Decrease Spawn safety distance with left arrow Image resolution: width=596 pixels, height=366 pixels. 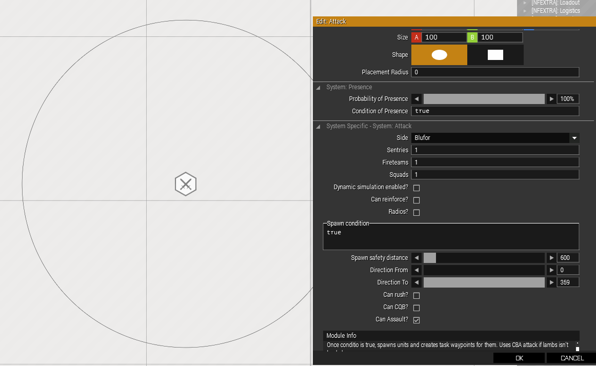416,258
